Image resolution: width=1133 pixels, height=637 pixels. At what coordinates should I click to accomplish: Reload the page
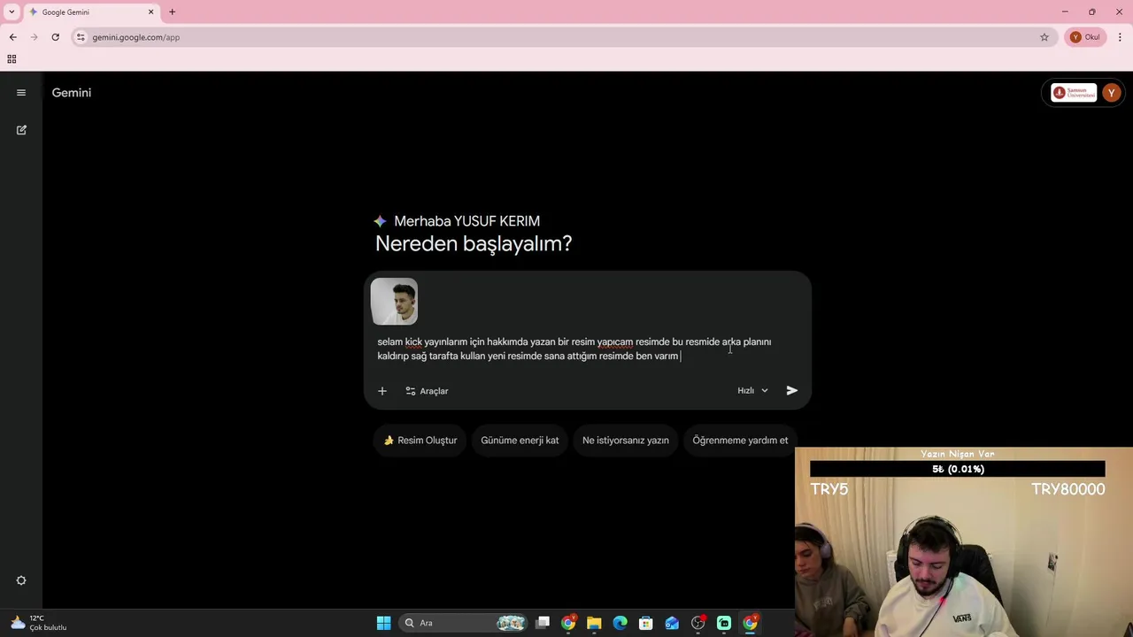(55, 37)
